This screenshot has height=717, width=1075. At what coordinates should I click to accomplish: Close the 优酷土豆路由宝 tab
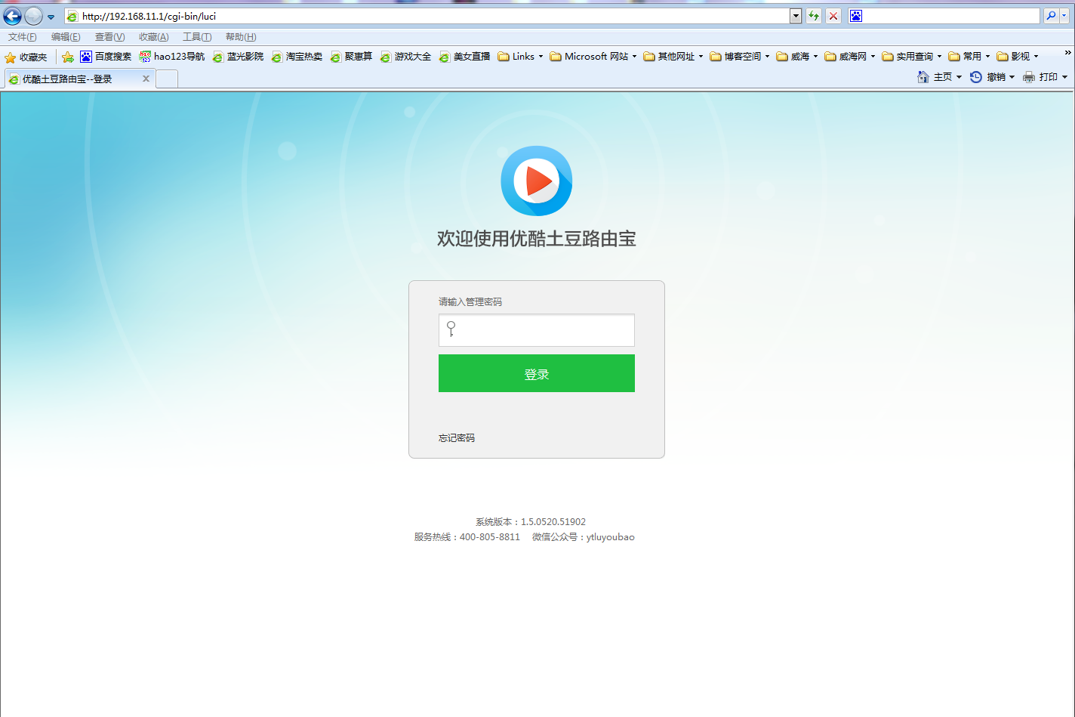pos(146,79)
